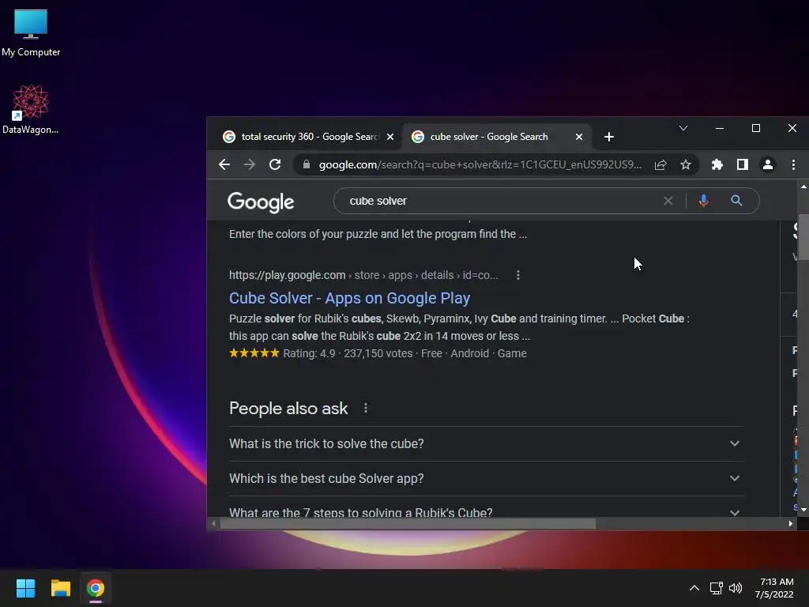View site info via the lock icon

(x=307, y=164)
